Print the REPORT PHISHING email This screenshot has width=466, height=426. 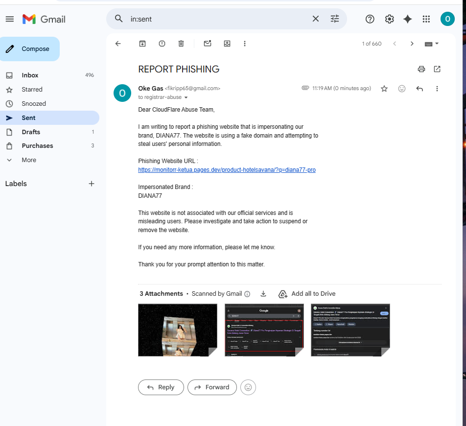[x=421, y=69]
